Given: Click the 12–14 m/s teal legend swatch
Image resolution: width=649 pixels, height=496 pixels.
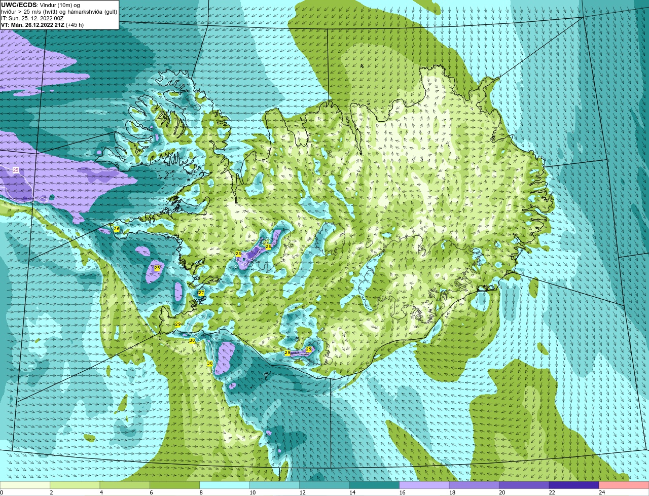Looking at the screenshot, I should pos(324,485).
